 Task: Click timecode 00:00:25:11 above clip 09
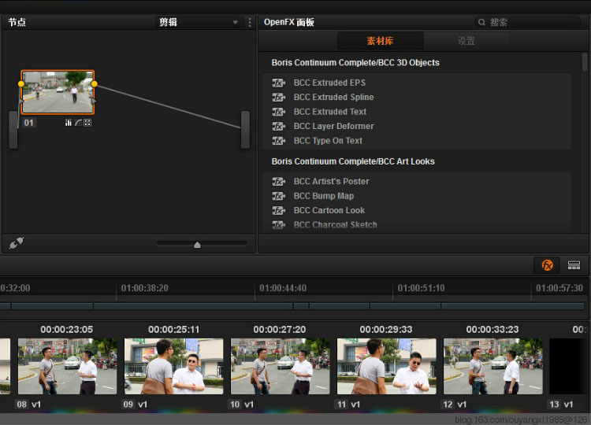click(x=174, y=330)
